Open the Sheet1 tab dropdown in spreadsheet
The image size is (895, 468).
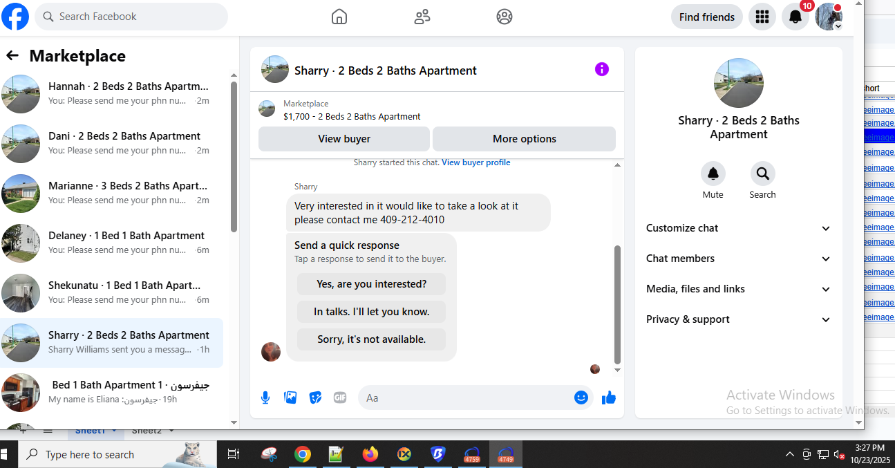[113, 431]
